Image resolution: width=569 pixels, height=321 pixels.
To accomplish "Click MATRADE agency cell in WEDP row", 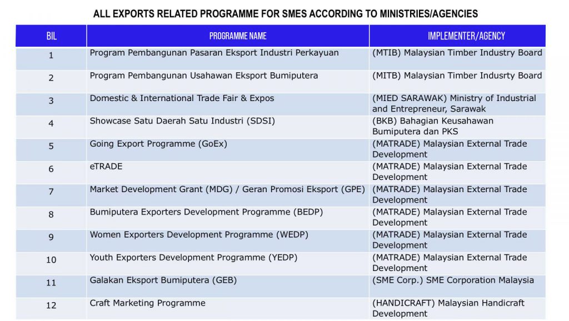I will click(x=458, y=240).
